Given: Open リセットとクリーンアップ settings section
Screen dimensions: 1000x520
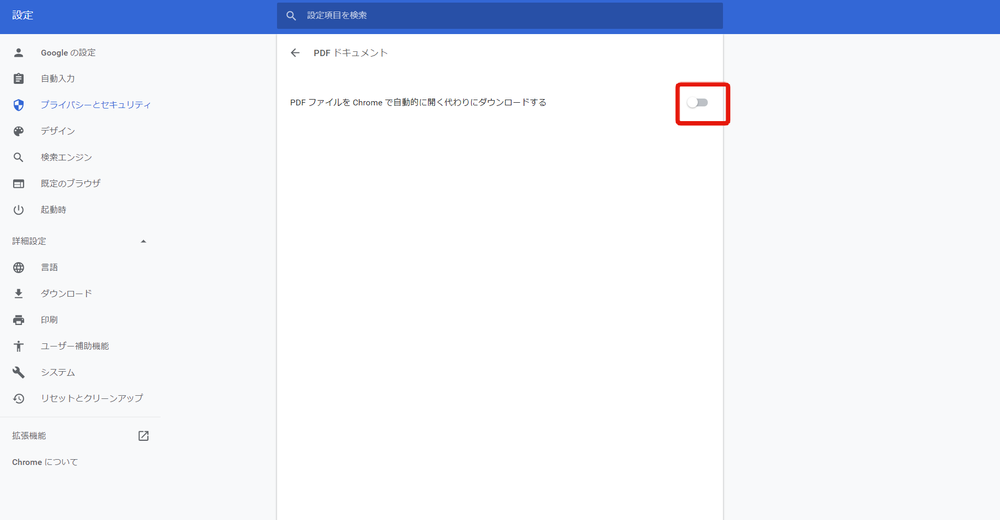Looking at the screenshot, I should (x=92, y=398).
